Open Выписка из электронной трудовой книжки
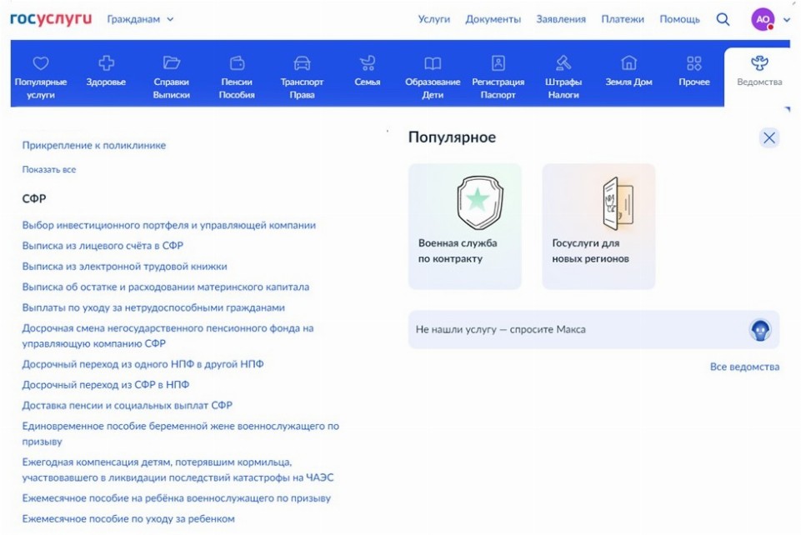Viewport: 801px width, 535px height. click(124, 267)
